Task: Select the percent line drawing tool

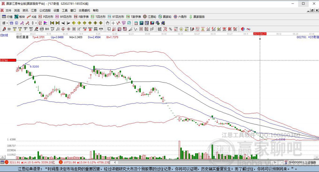Action: [x=170, y=29]
